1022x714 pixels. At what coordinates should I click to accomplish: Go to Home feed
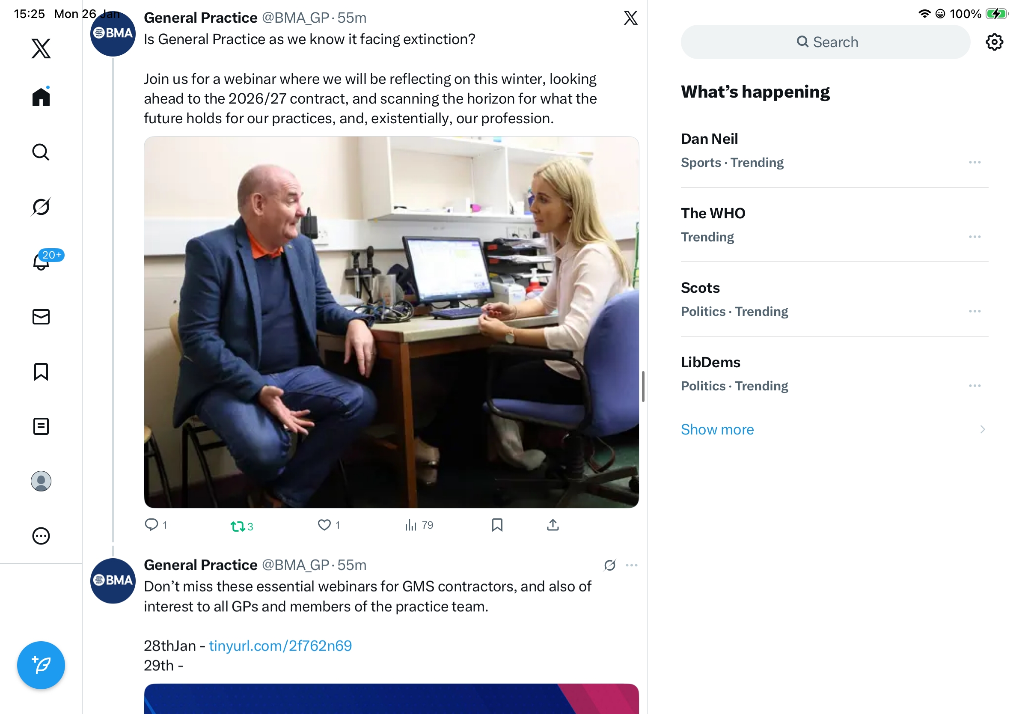click(x=41, y=97)
